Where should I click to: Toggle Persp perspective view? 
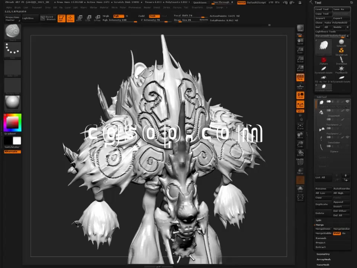click(300, 77)
